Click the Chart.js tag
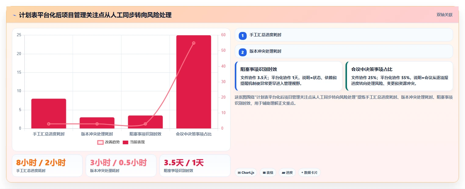The width and height of the screenshot is (465, 189). [245, 173]
